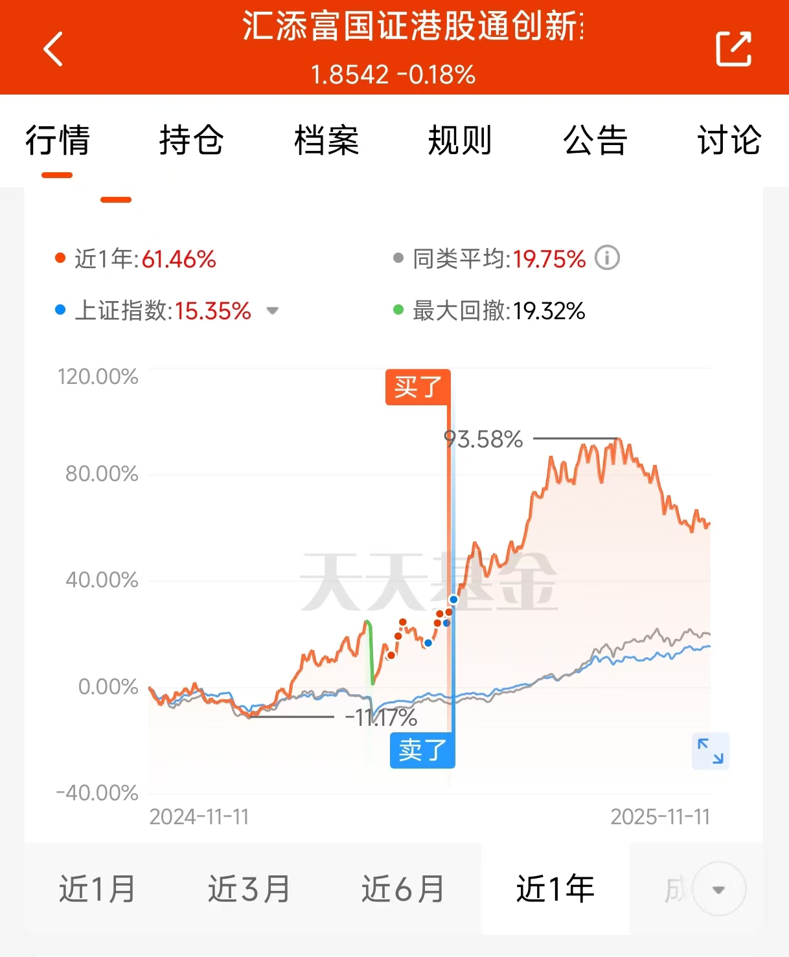Expand chart to fullscreen via arrows icon
Screen dimensions: 789x957
711,751
